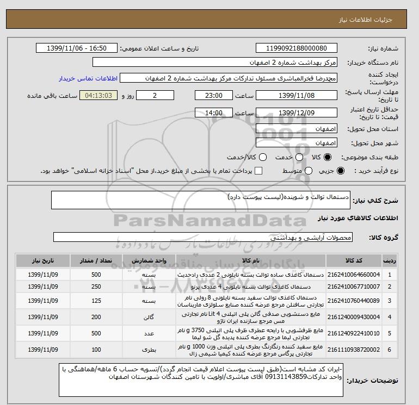Select the خدمت radio button
Screen dimensions: 419x405
click(299, 157)
